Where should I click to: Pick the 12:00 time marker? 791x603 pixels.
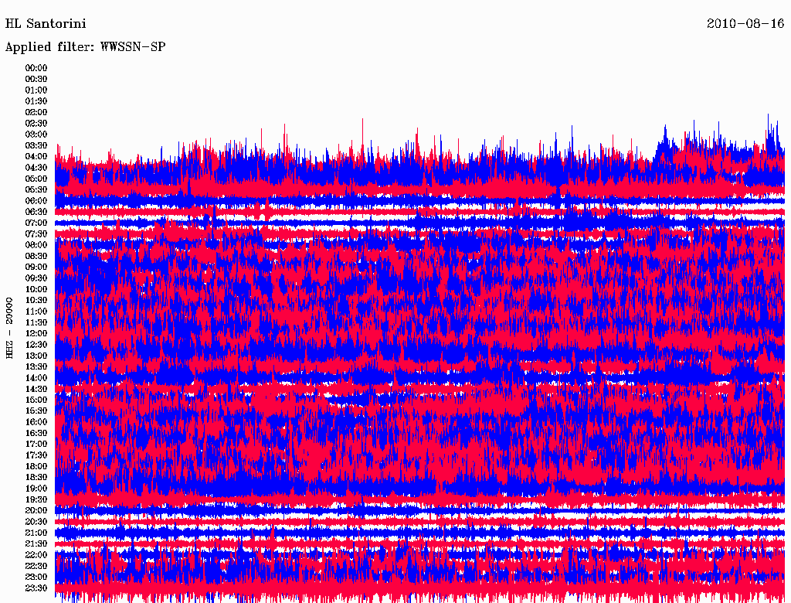coord(36,334)
